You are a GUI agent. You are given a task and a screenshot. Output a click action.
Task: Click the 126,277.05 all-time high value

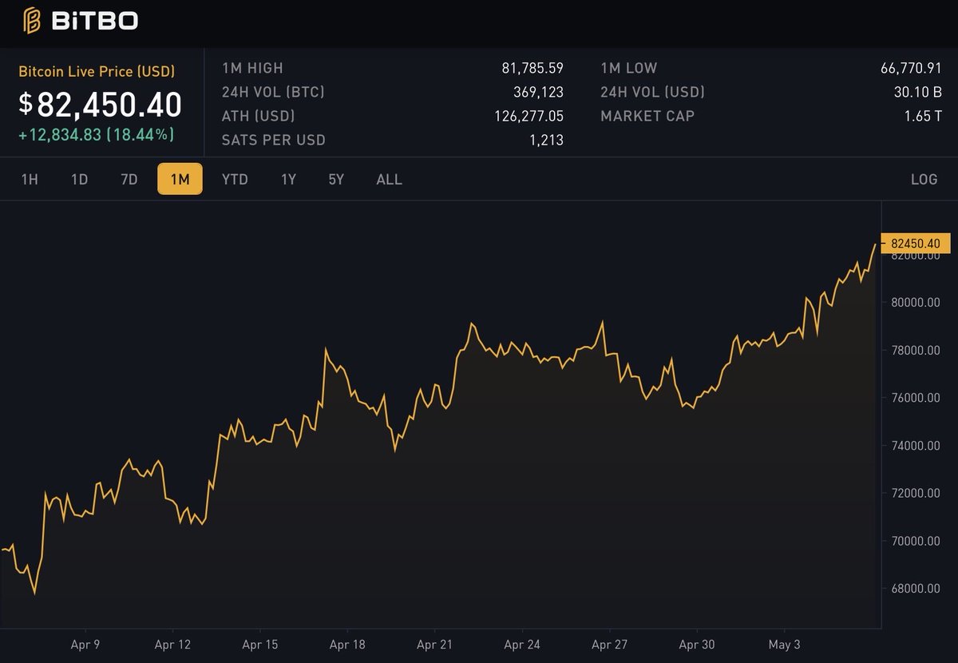tap(528, 116)
